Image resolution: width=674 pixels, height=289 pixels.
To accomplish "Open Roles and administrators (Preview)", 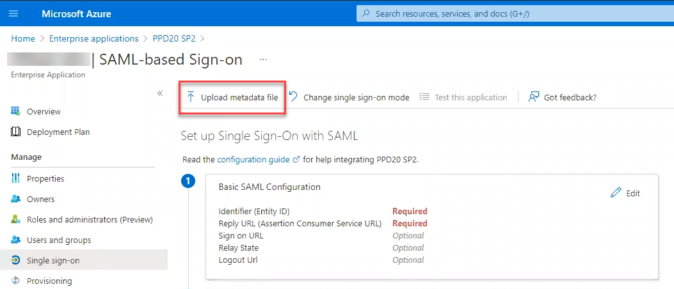I will pyautogui.click(x=90, y=219).
